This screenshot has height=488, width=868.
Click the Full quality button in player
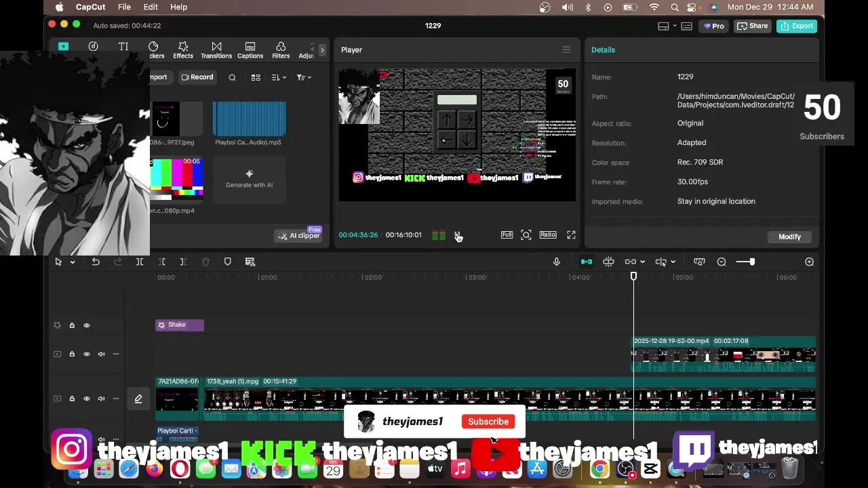(x=507, y=235)
